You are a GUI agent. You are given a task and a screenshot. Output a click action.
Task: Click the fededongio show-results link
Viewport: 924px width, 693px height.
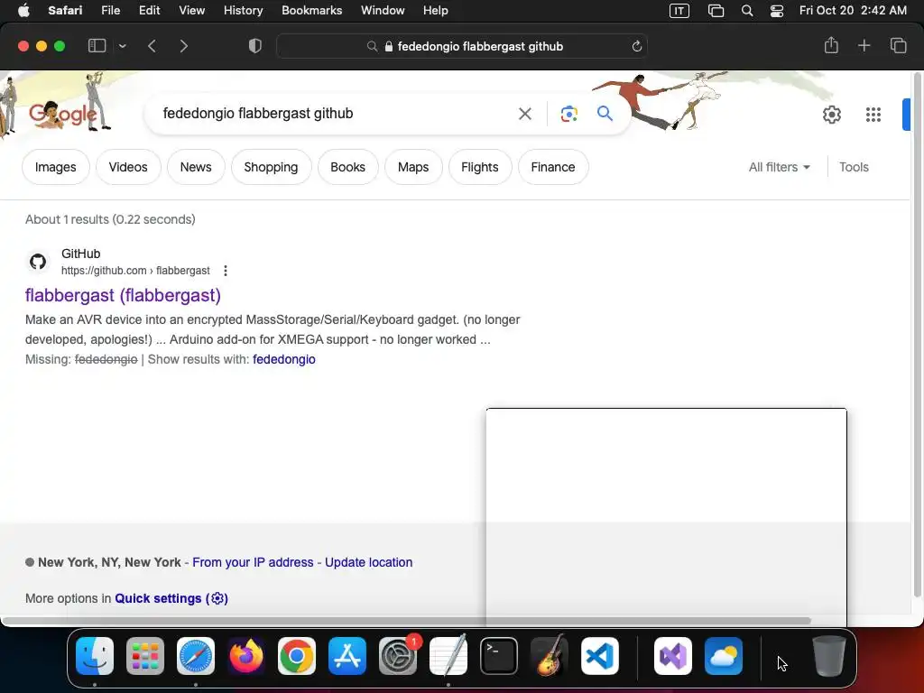click(x=283, y=359)
